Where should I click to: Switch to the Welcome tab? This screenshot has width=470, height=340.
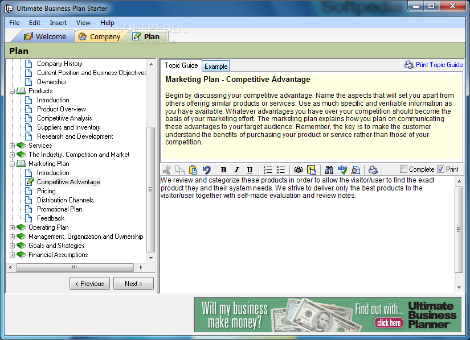pos(45,36)
